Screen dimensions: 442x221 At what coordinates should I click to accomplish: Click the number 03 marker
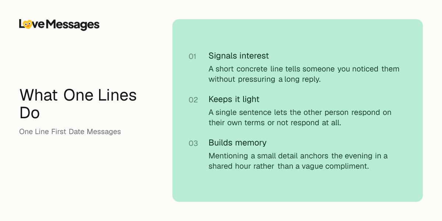tap(193, 144)
